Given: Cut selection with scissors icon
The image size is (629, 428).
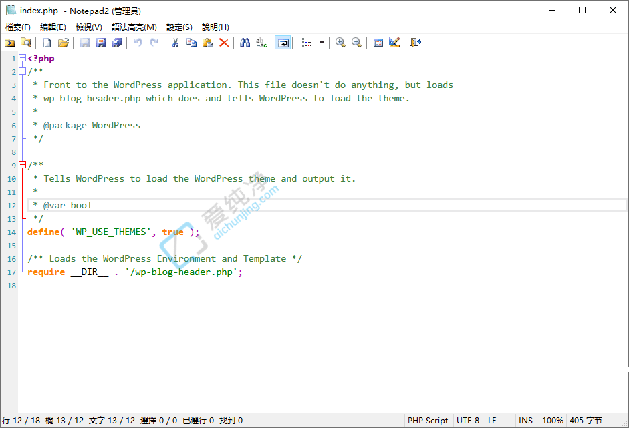Looking at the screenshot, I should coord(175,43).
